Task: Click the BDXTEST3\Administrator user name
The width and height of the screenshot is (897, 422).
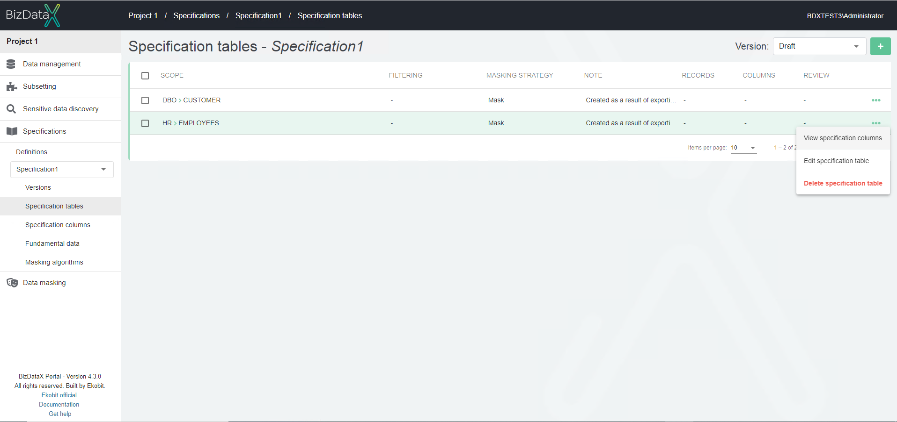Action: [845, 16]
